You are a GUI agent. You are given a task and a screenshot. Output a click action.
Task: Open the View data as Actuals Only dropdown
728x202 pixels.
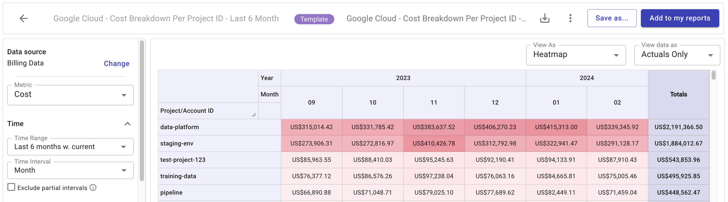[x=677, y=55]
